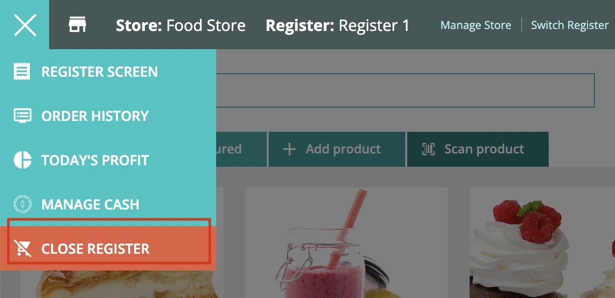Select Today's Profit menu entry

pos(108,160)
